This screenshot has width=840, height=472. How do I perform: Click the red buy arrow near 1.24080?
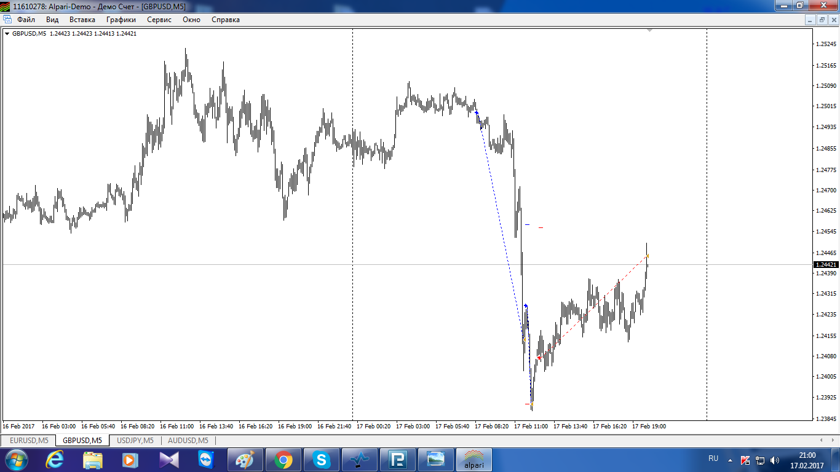point(539,357)
